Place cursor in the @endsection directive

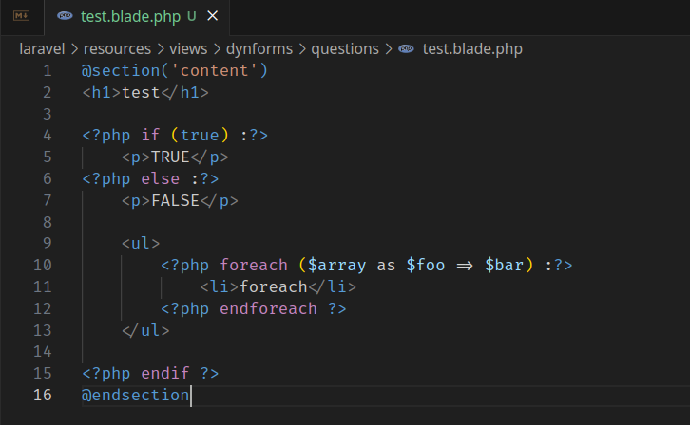[x=136, y=395]
